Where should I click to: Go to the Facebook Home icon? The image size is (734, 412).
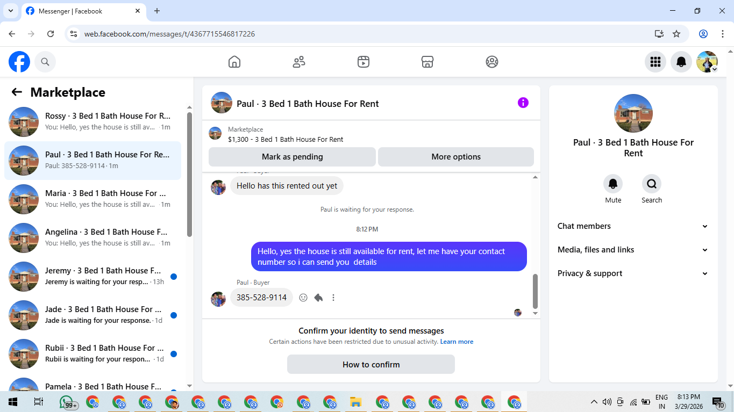(x=234, y=62)
